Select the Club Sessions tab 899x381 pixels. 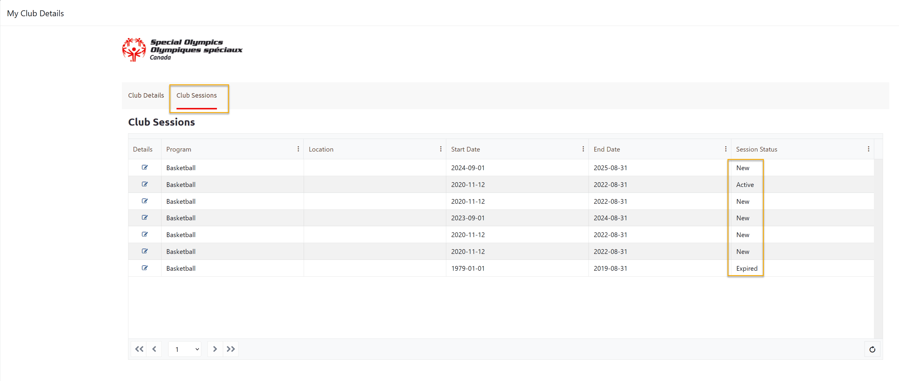click(x=197, y=95)
